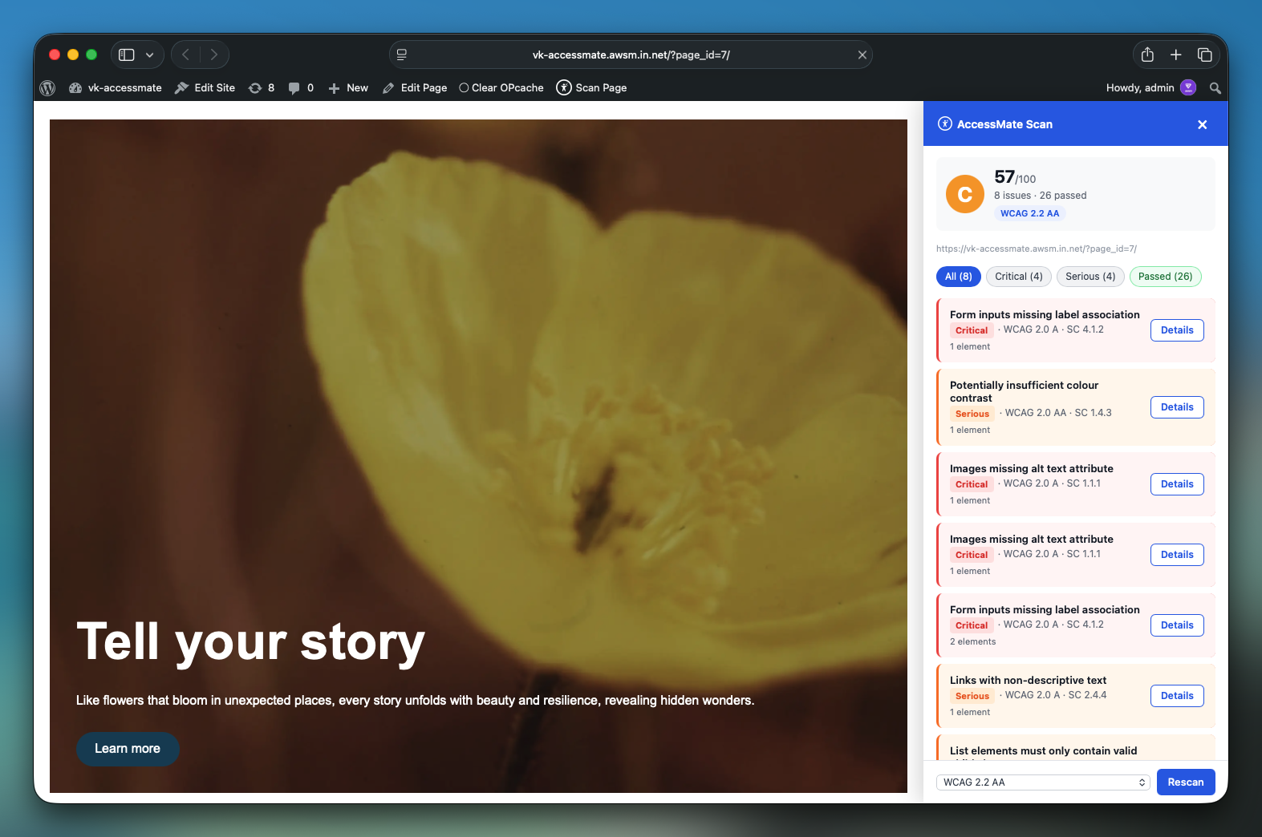Click the Learn more button on hero
Image resolution: width=1262 pixels, height=837 pixels.
point(128,749)
